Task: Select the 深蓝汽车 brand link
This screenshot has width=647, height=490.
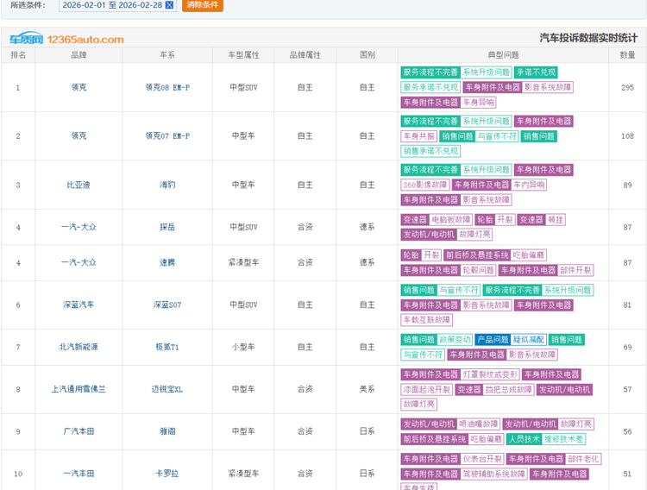Action: pos(79,305)
